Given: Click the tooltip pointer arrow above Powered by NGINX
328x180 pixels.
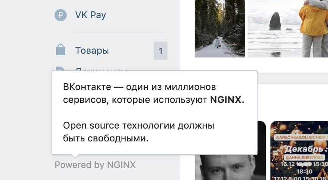Looking at the screenshot, I should pos(75,156).
